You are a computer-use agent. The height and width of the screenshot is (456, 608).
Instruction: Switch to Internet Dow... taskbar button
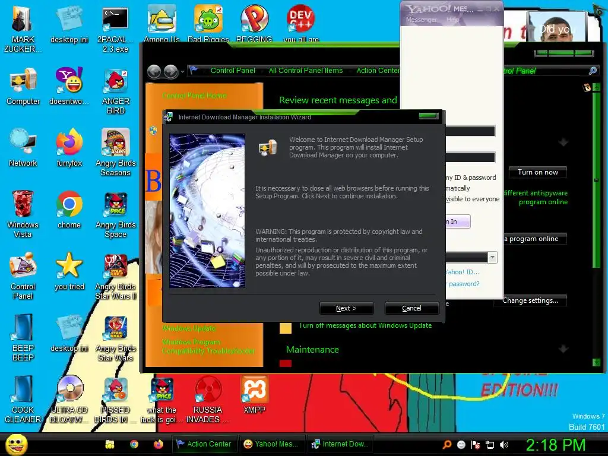pos(340,444)
